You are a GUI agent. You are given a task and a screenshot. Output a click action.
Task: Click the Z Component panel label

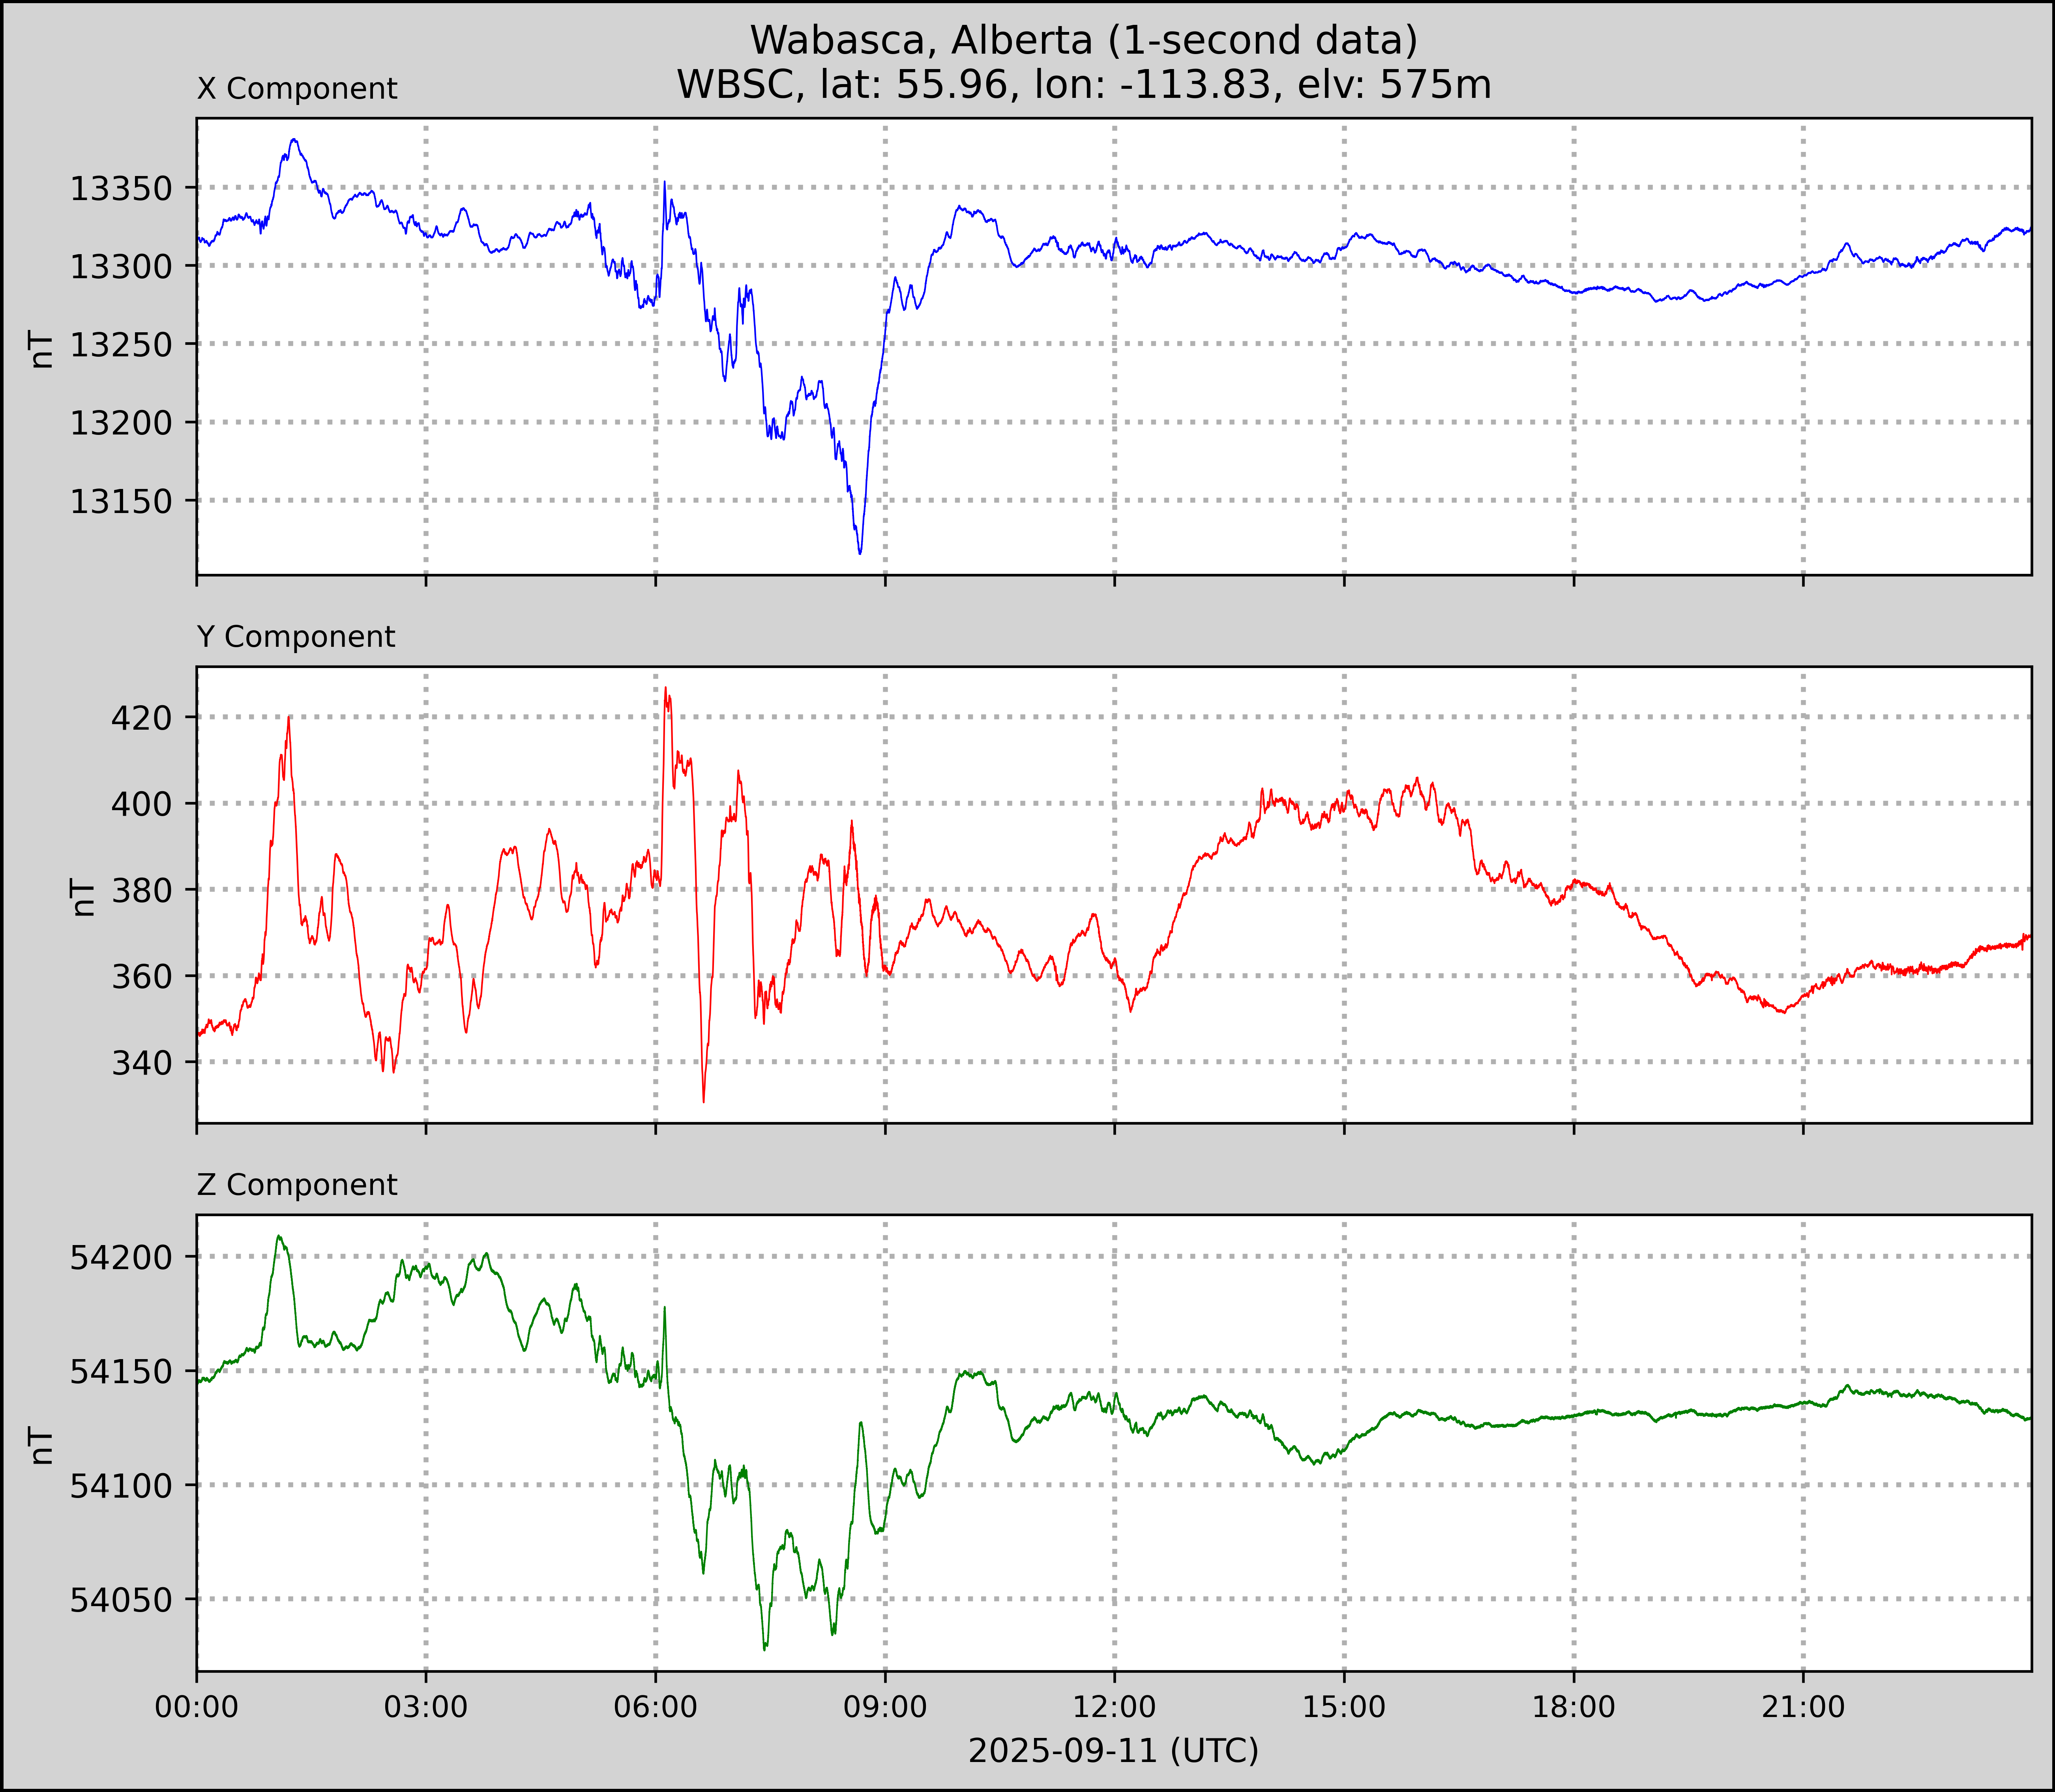297,1185
